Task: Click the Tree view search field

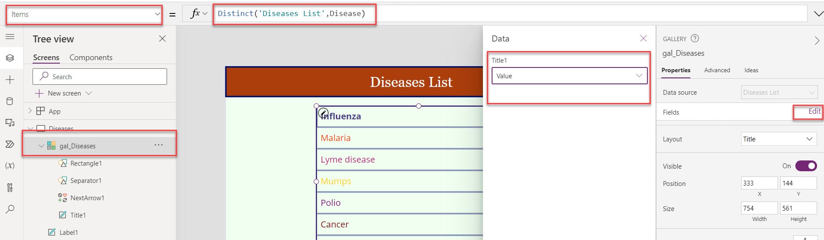Action: point(100,77)
